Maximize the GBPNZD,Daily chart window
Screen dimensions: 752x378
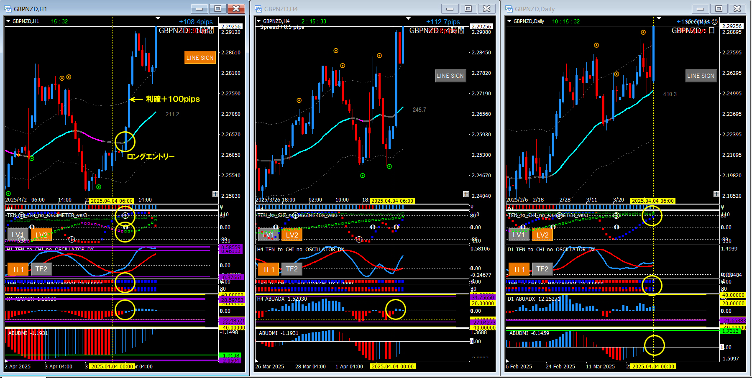pyautogui.click(x=719, y=9)
